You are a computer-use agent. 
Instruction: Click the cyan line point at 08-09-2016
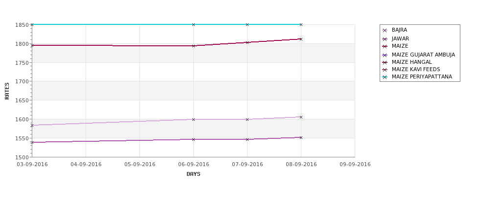301,24
